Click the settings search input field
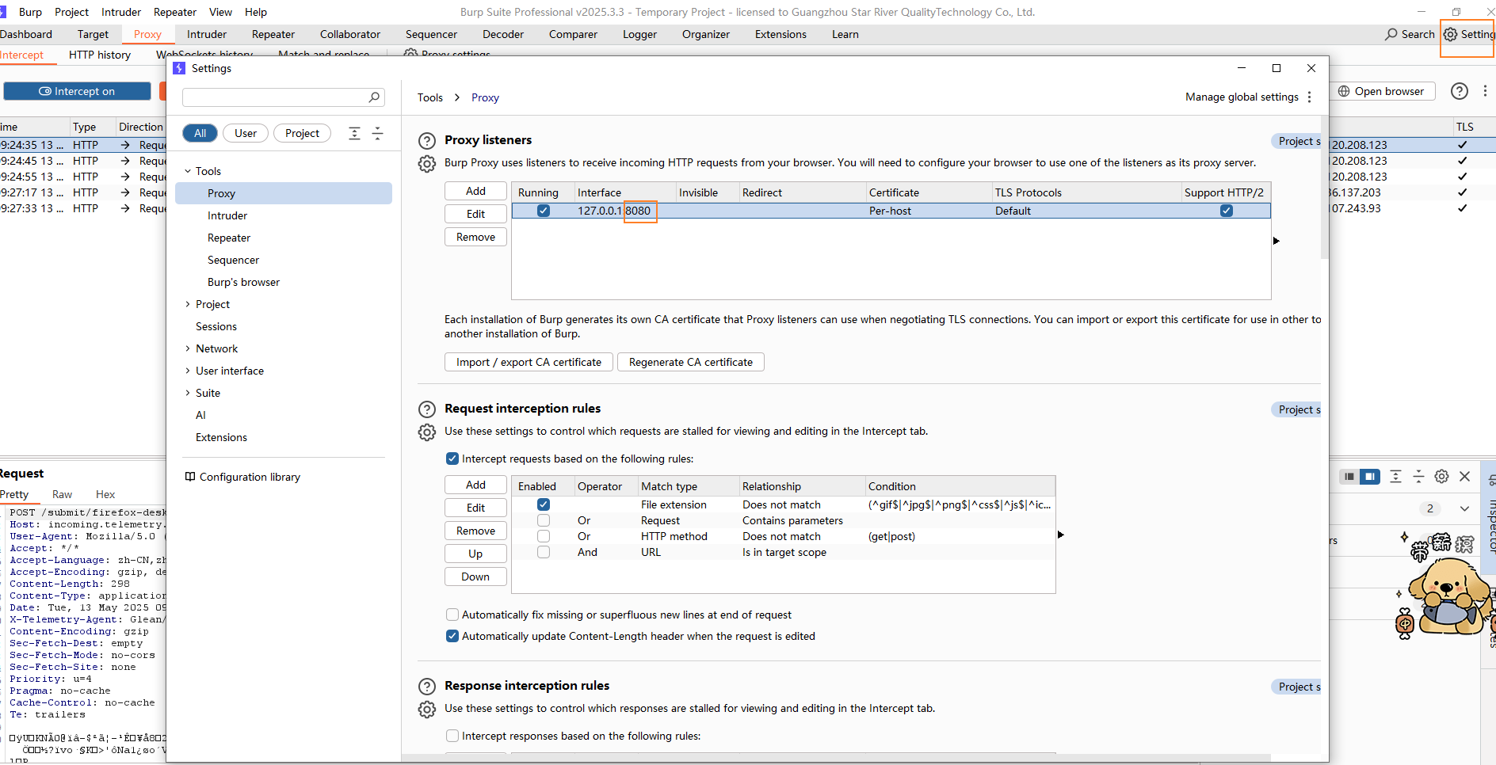1496x765 pixels. coord(275,97)
